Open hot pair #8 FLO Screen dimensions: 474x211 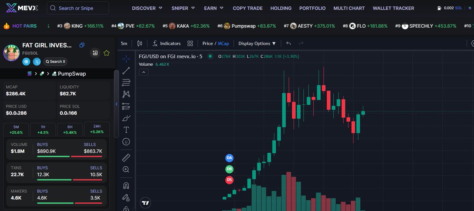click(365, 26)
